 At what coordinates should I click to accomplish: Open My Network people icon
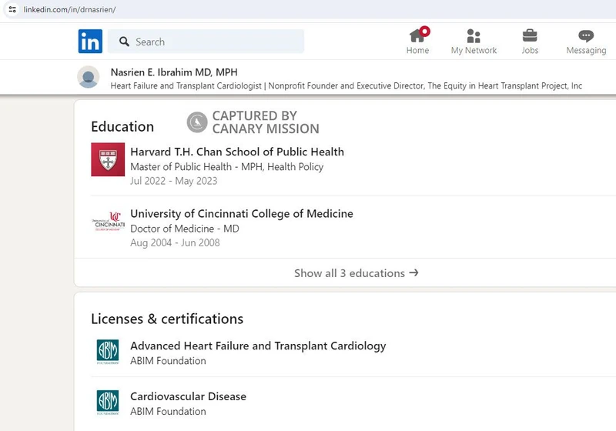point(474,35)
